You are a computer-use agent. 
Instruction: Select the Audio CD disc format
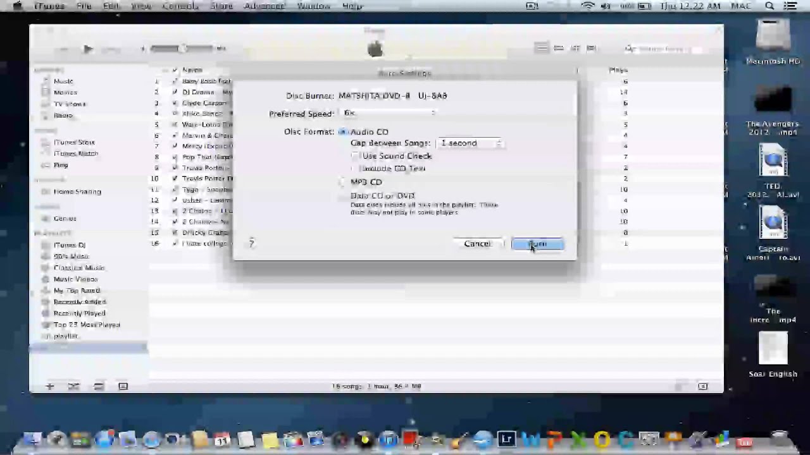tap(343, 132)
